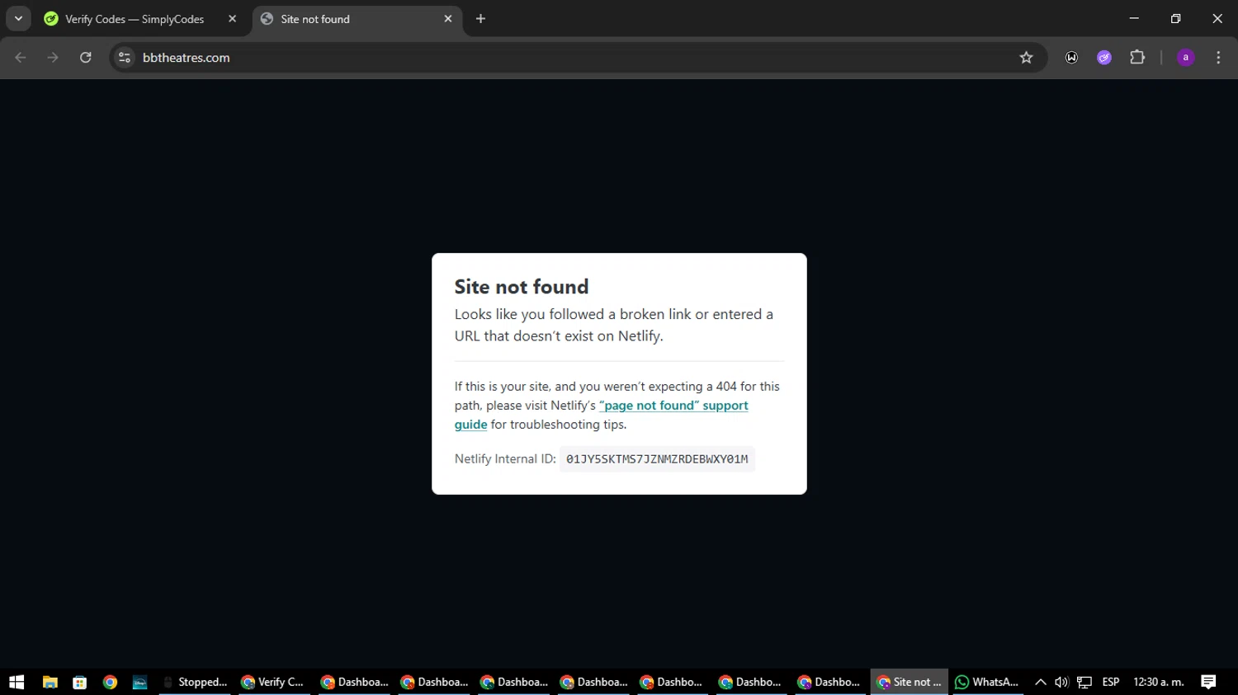Reload the bbtheatres.com page
Image resolution: width=1238 pixels, height=695 pixels.
click(86, 58)
